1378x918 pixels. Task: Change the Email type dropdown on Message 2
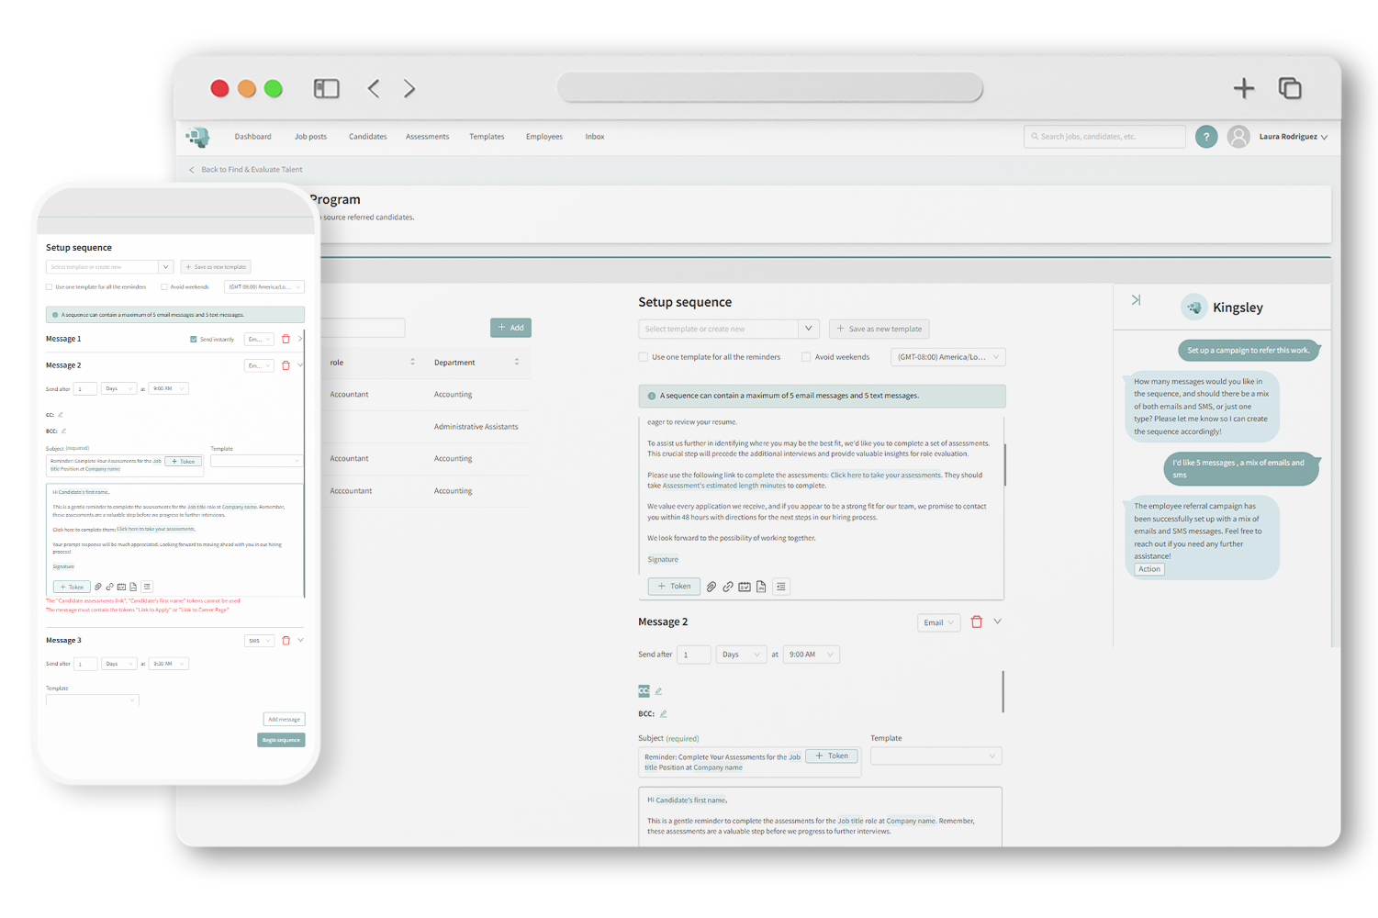937,621
